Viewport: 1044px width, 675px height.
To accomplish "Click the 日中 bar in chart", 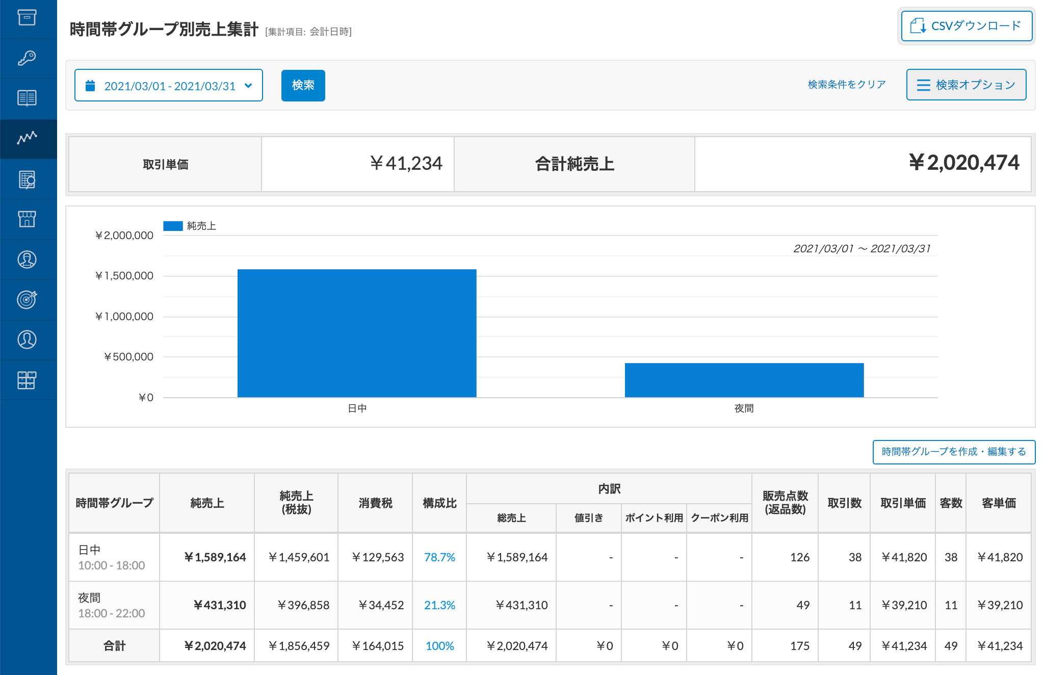I will coord(357,333).
